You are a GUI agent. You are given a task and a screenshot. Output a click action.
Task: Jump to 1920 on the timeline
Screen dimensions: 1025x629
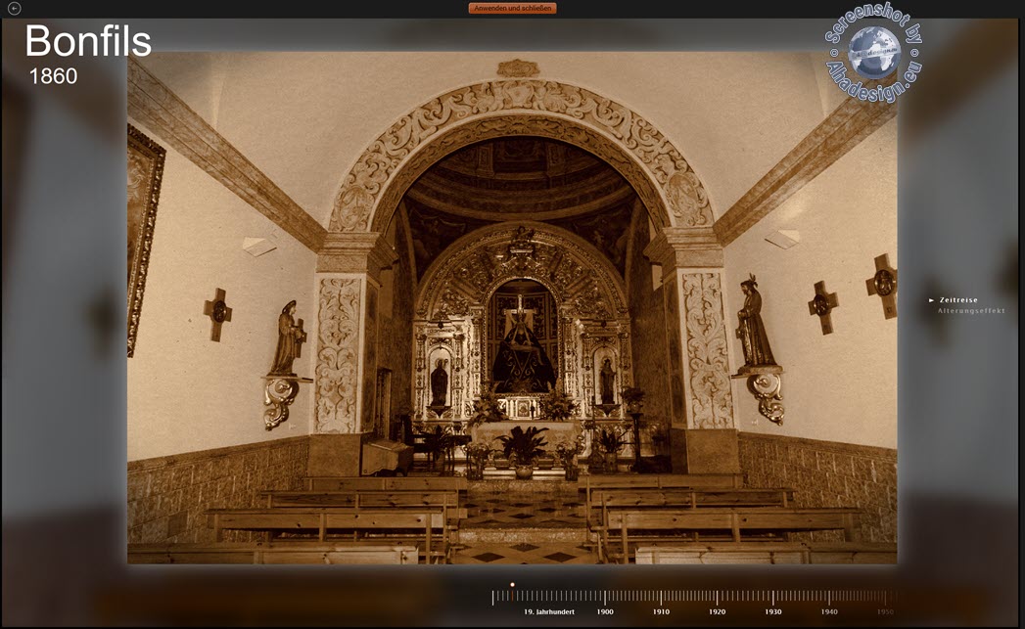click(717, 612)
